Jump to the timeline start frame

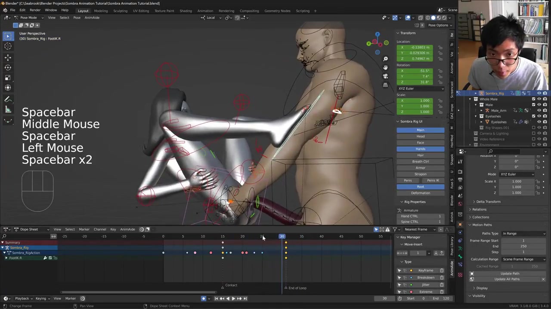216,298
